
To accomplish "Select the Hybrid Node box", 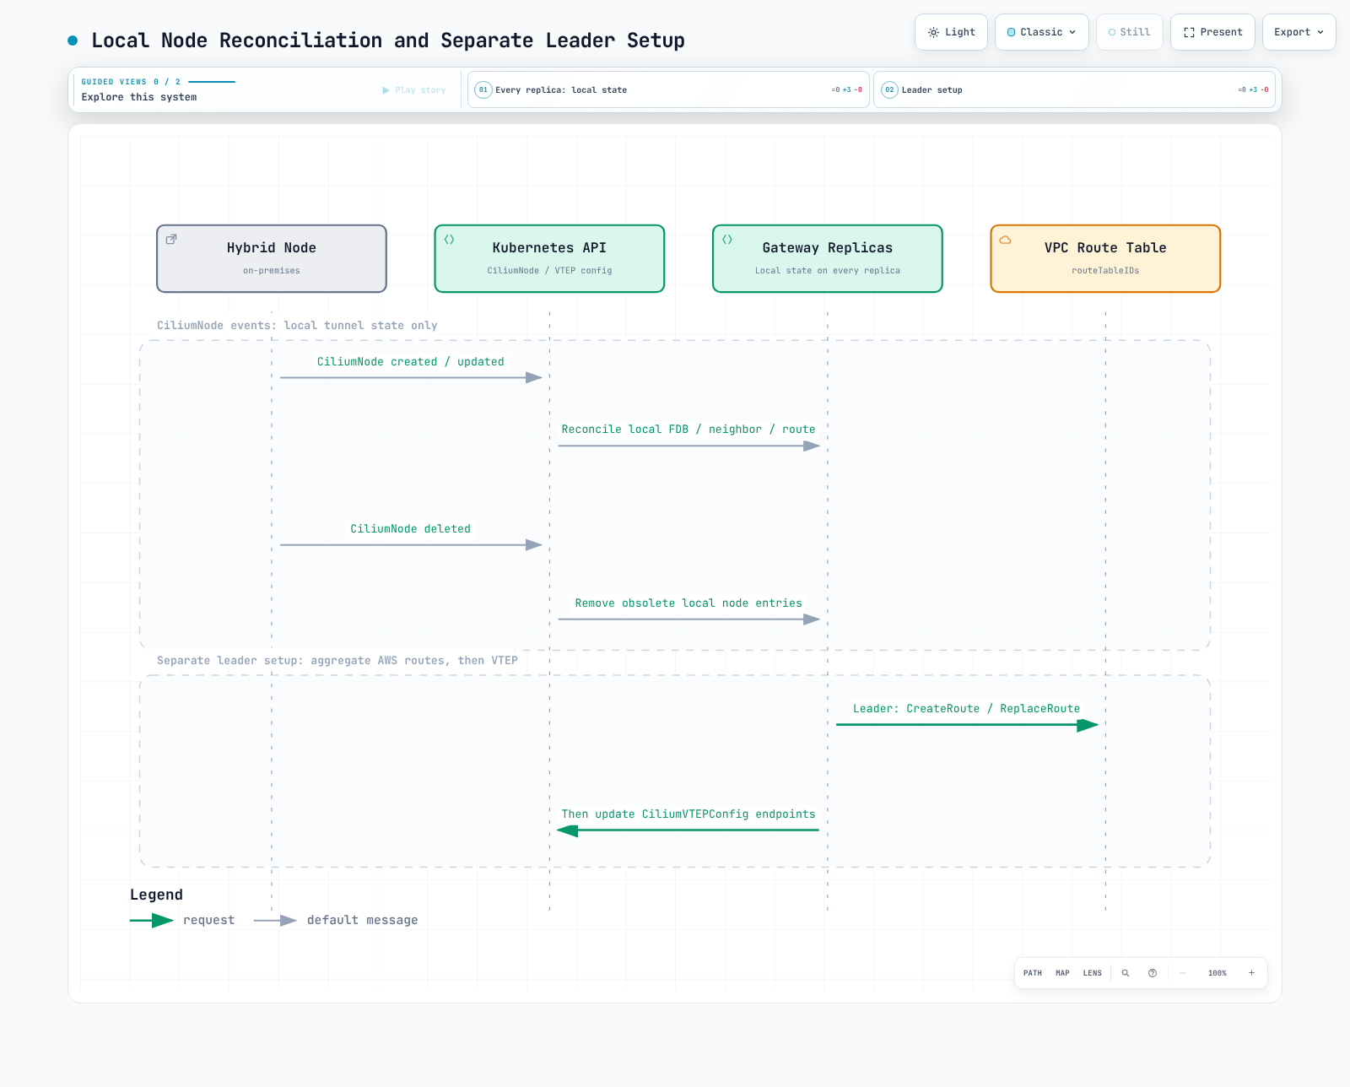I will tap(272, 258).
